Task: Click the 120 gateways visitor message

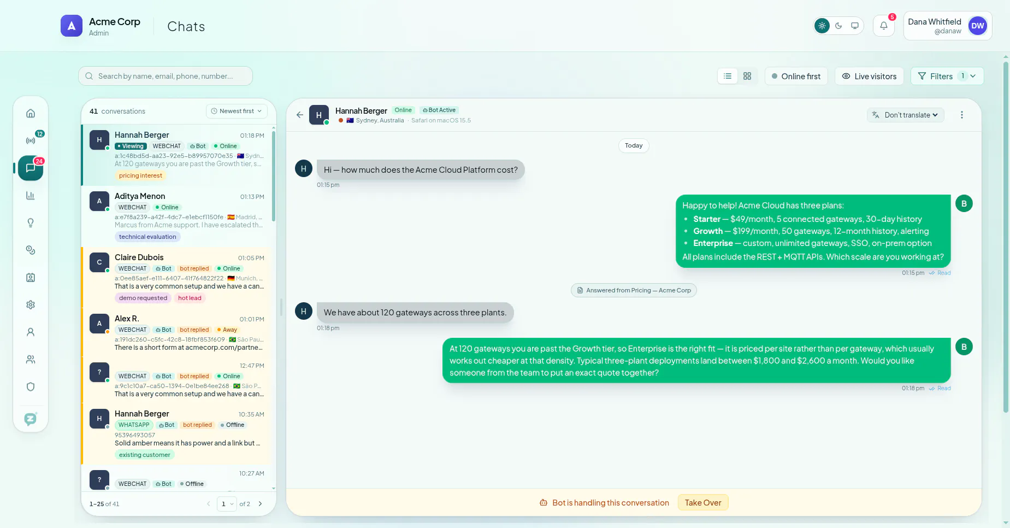Action: click(x=415, y=313)
